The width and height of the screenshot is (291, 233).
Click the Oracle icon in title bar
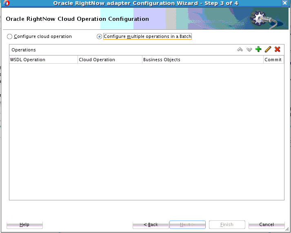click(x=7, y=3)
